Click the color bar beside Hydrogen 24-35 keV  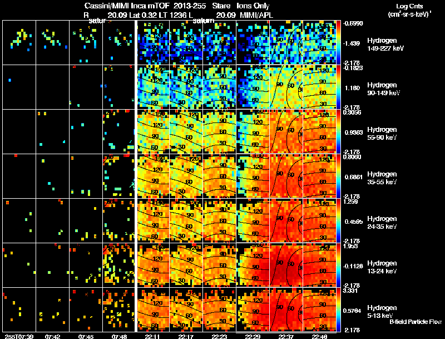(338, 220)
